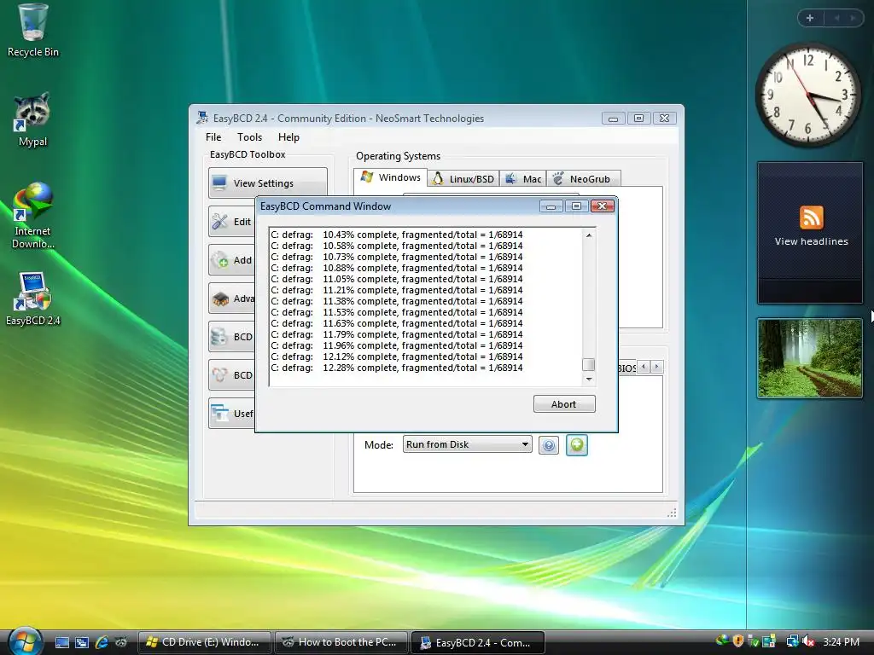Click the tab strip right scroll arrow
Screen dimensions: 874x655
tap(656, 367)
